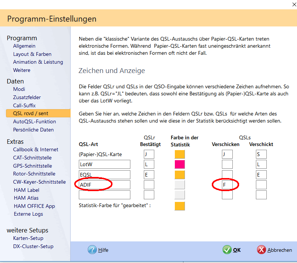Select the QSL rcvd / sent entry
The width and height of the screenshot is (297, 263).
tap(38, 113)
